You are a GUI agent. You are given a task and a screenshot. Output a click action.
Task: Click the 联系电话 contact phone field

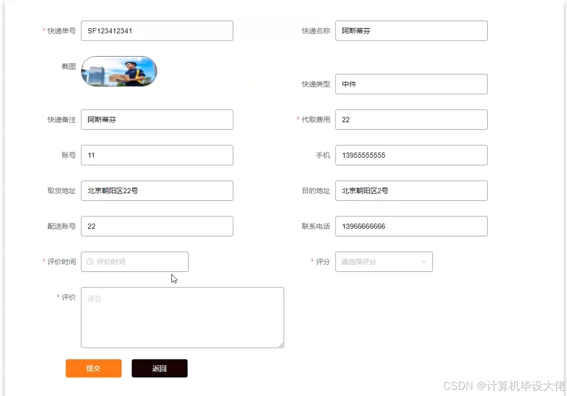[411, 226]
